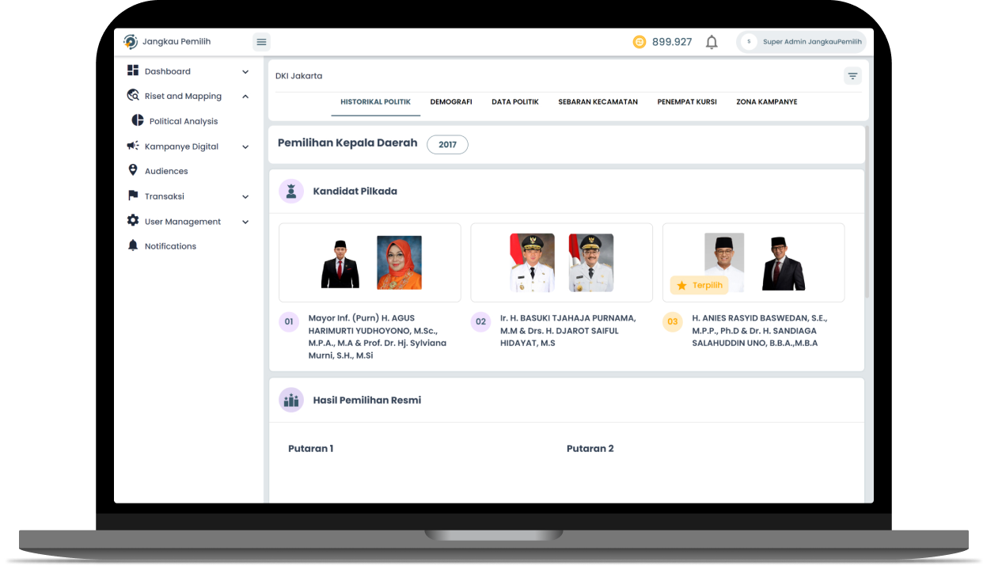Click the Jangkau Pemilih logo
Screen dimensions: 983x566
[x=131, y=42]
